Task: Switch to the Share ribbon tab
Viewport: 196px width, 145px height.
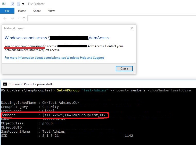Action: tap(37, 11)
